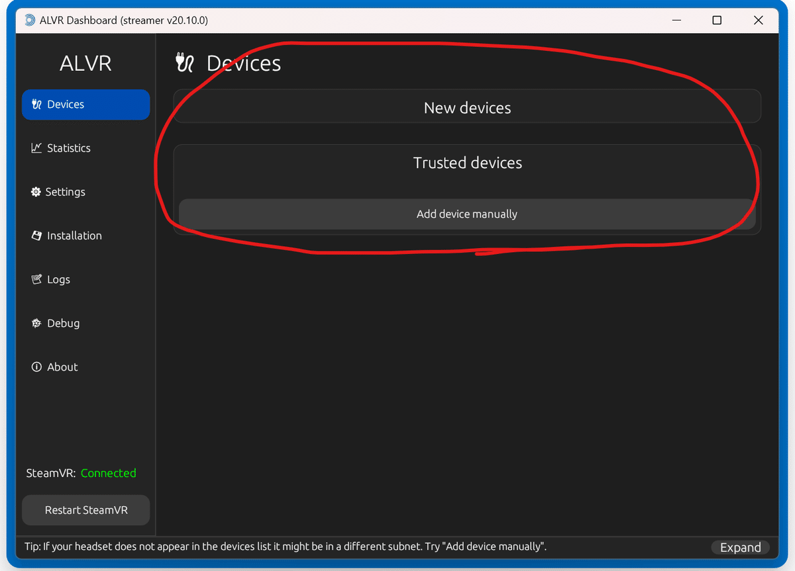Image resolution: width=795 pixels, height=571 pixels.
Task: Restart SteamVR from the sidebar button
Action: 86,510
